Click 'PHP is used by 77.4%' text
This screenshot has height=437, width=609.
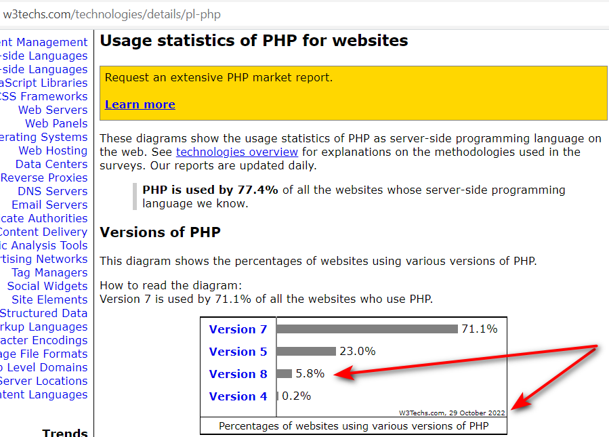point(210,190)
